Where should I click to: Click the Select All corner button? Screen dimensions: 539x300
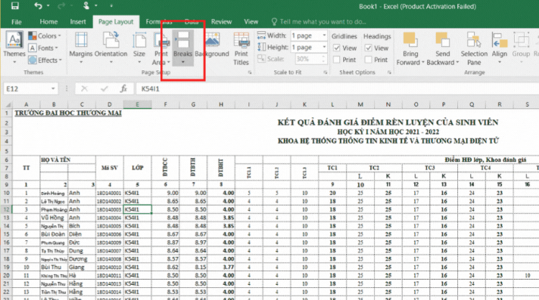[7, 104]
